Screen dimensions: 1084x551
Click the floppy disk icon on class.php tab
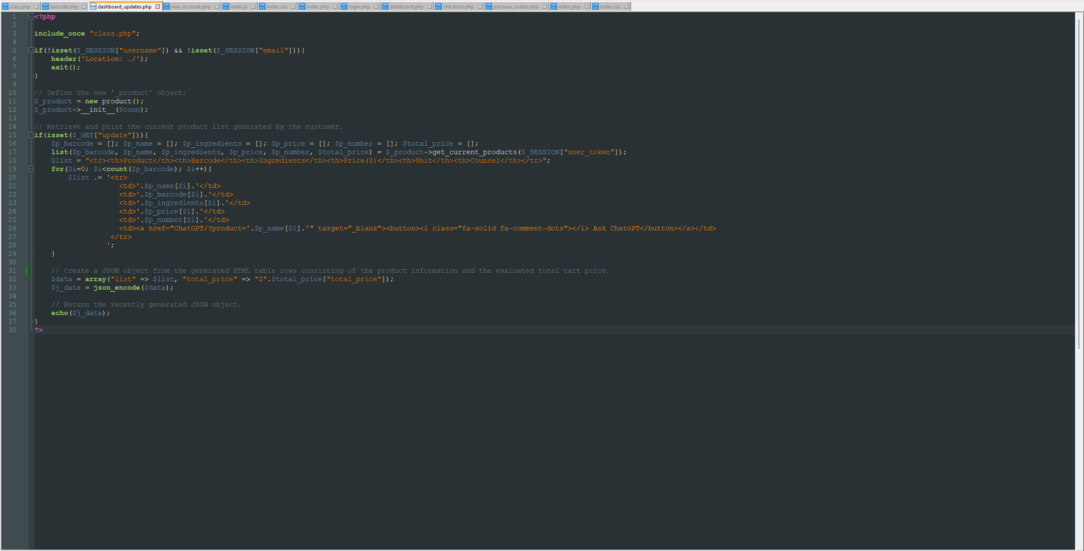(4, 6)
